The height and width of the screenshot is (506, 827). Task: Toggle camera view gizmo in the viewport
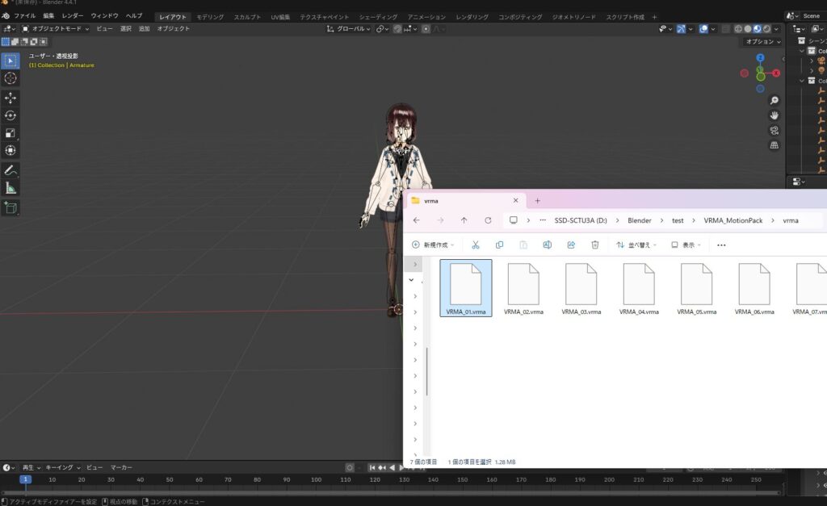pyautogui.click(x=774, y=130)
